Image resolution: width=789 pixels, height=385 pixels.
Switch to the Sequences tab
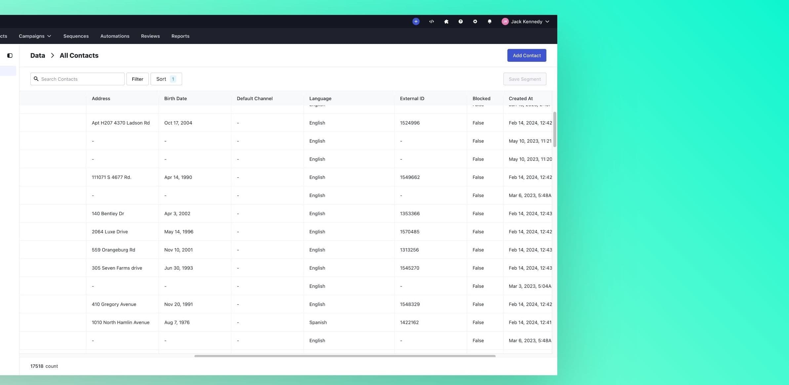click(76, 36)
